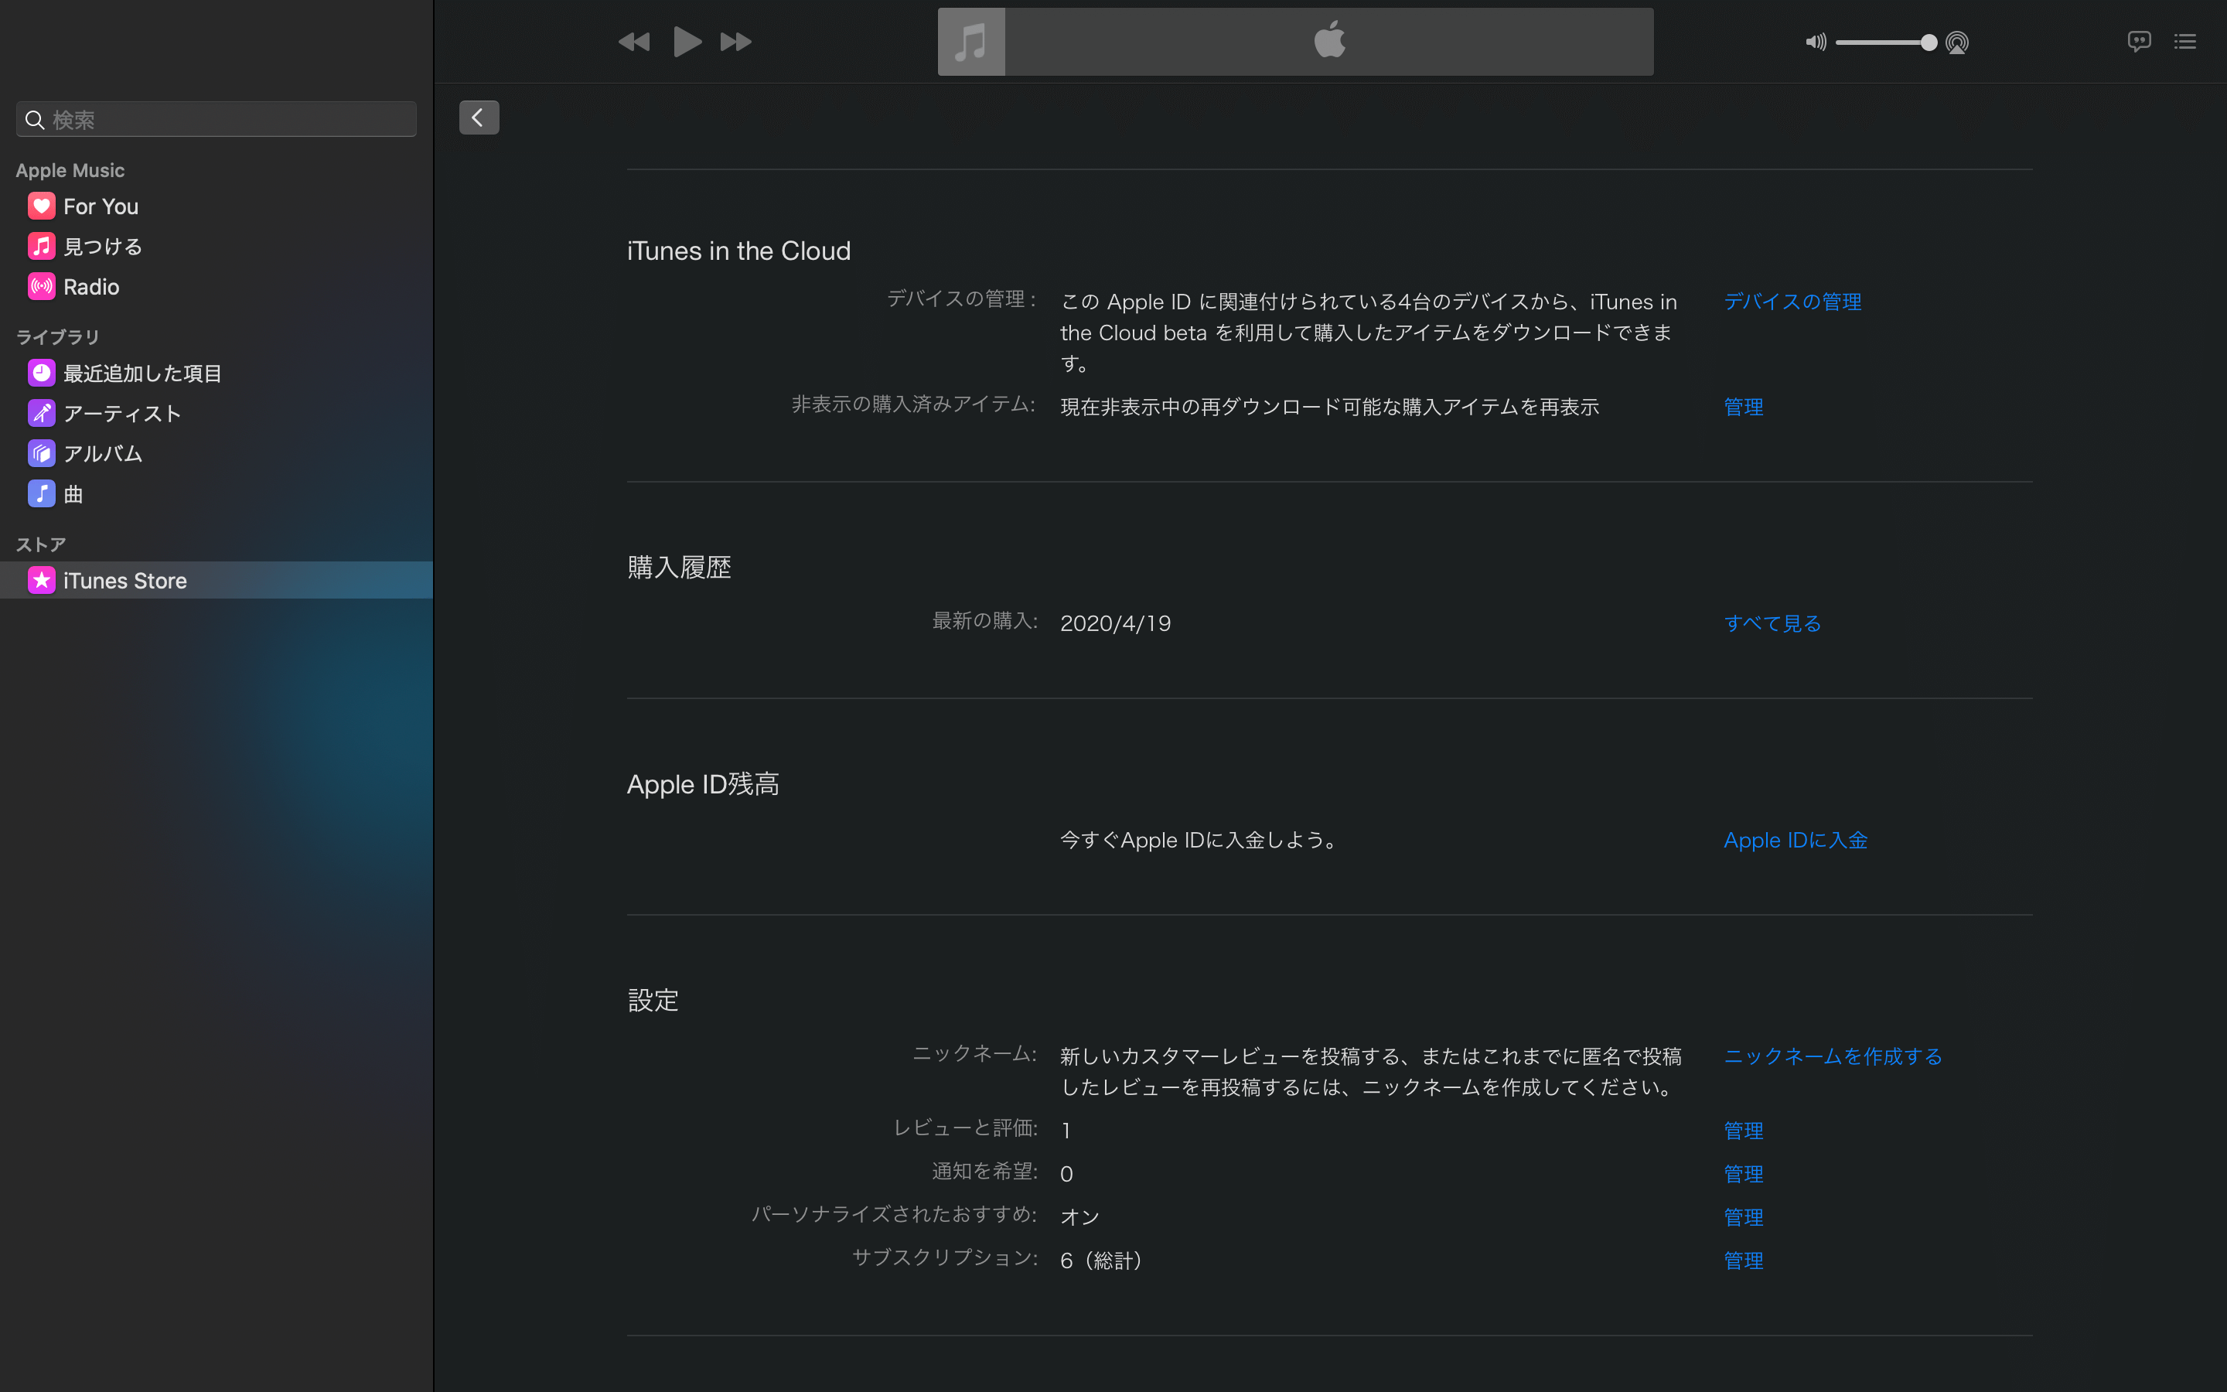Click the ライブラリ section header
This screenshot has width=2227, height=1392.
57,337
